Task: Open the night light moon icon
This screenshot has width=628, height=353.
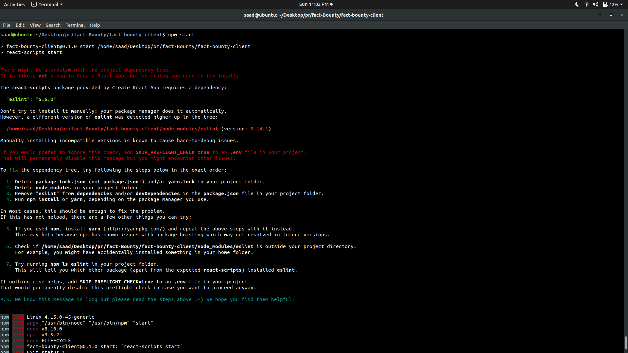Action: pyautogui.click(x=577, y=4)
